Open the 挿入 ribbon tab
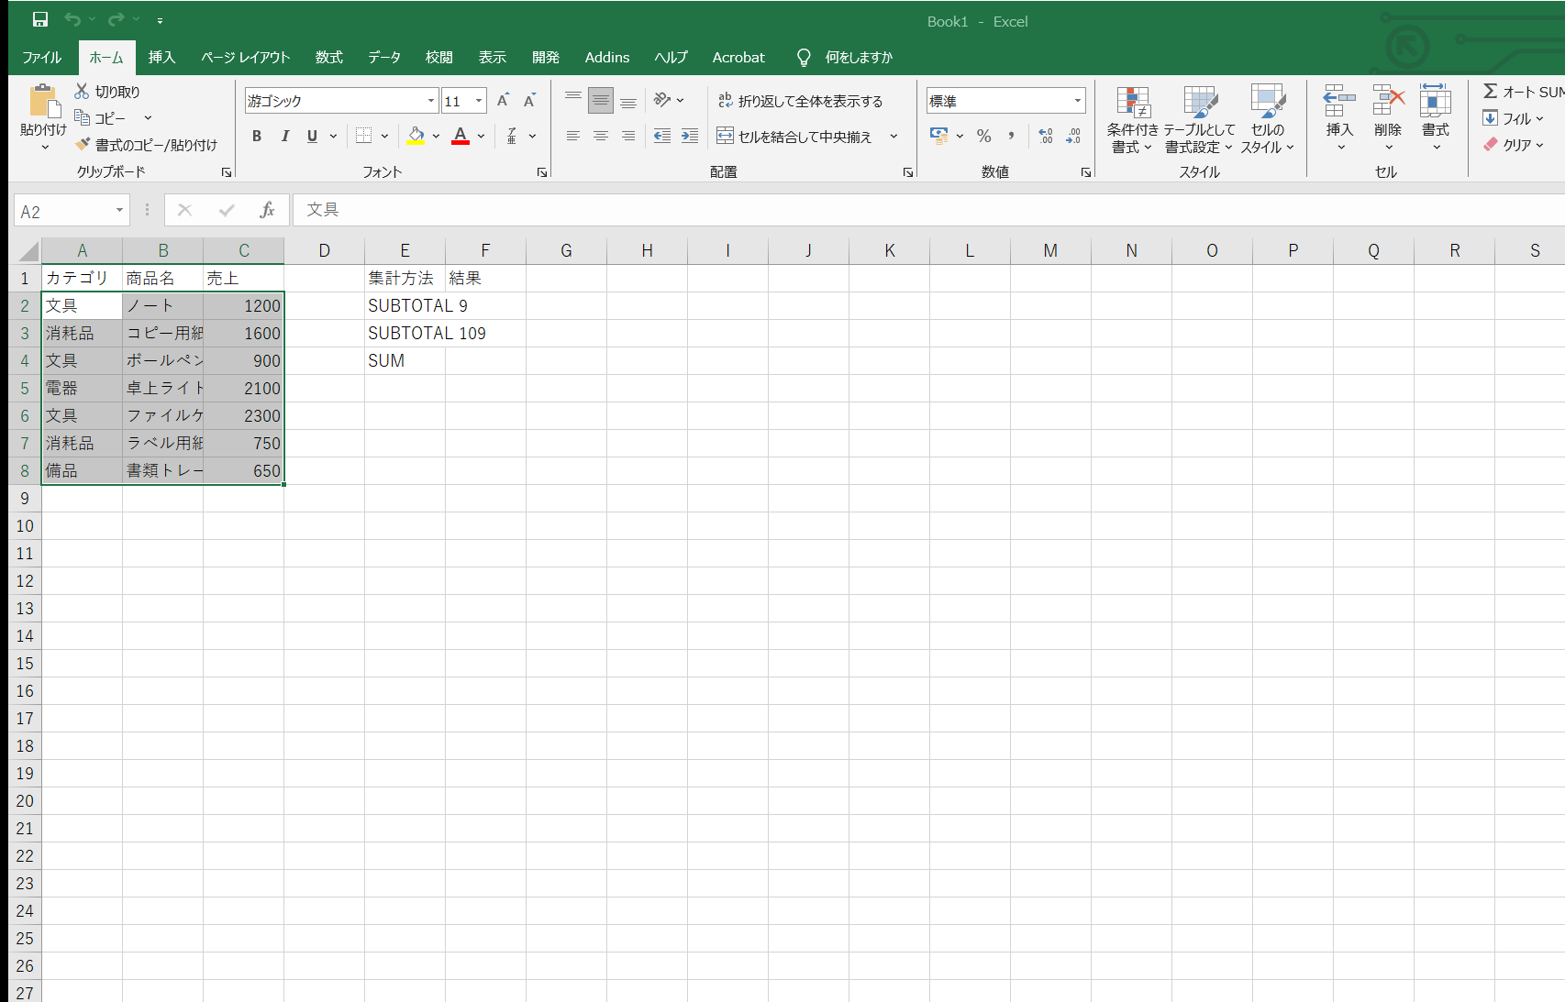The width and height of the screenshot is (1565, 1002). click(x=161, y=57)
